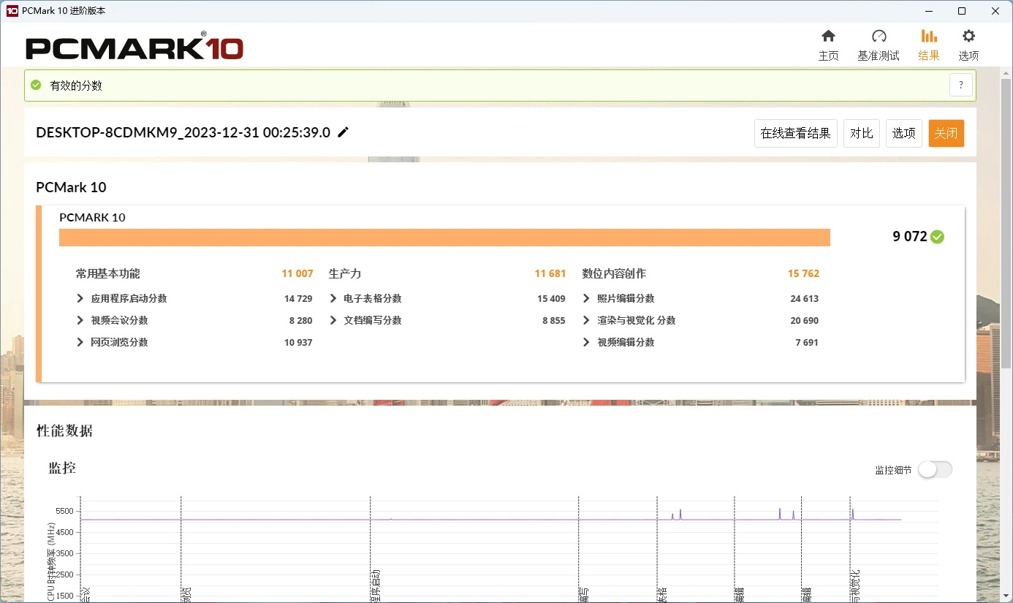The height and width of the screenshot is (603, 1013).
Task: Click the orange 关闭 button
Action: [x=946, y=133]
